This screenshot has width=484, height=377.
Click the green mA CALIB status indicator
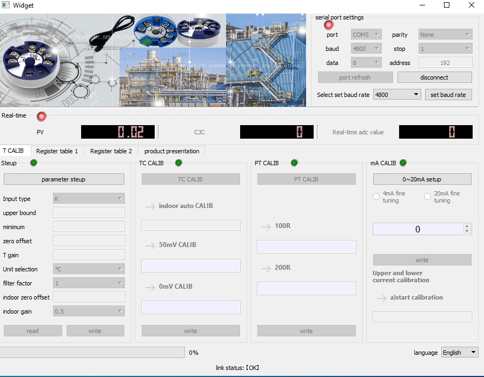point(403,162)
